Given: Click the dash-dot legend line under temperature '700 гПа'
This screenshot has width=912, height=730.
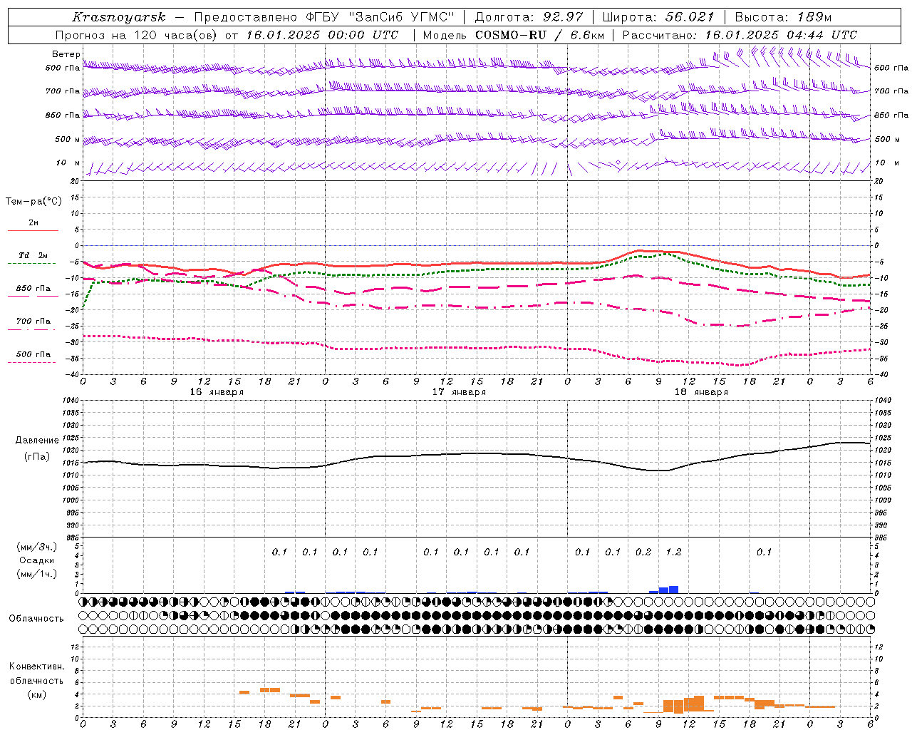Looking at the screenshot, I should (32, 329).
